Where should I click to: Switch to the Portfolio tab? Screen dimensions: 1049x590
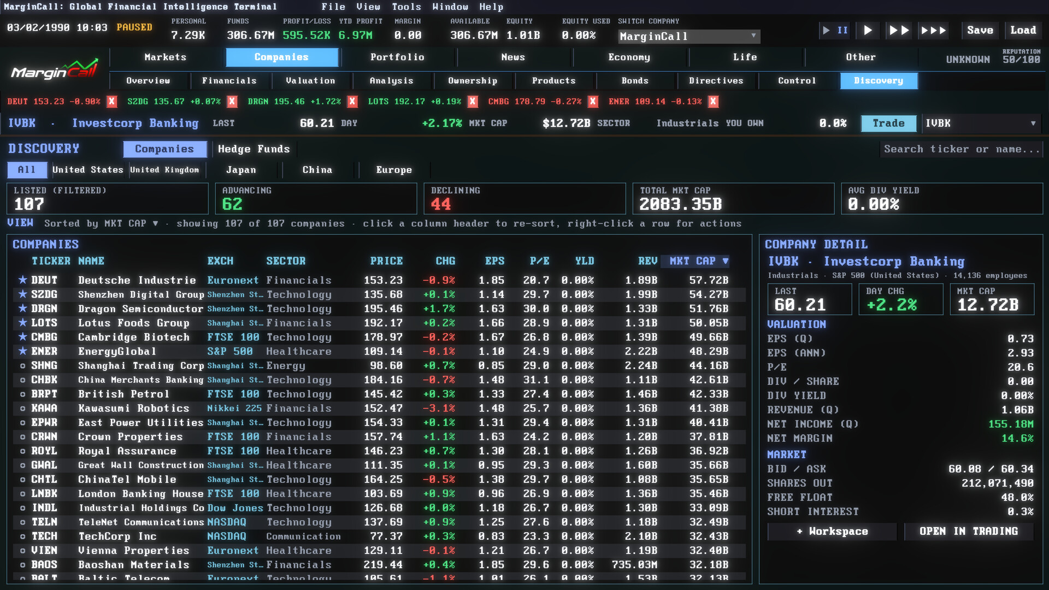[397, 57]
